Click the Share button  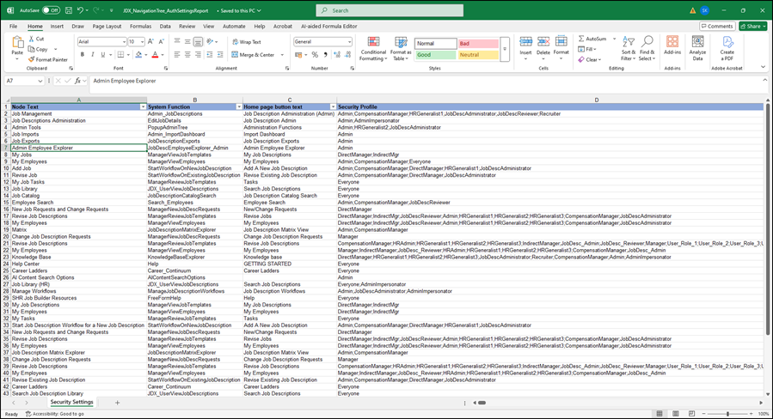click(x=753, y=26)
